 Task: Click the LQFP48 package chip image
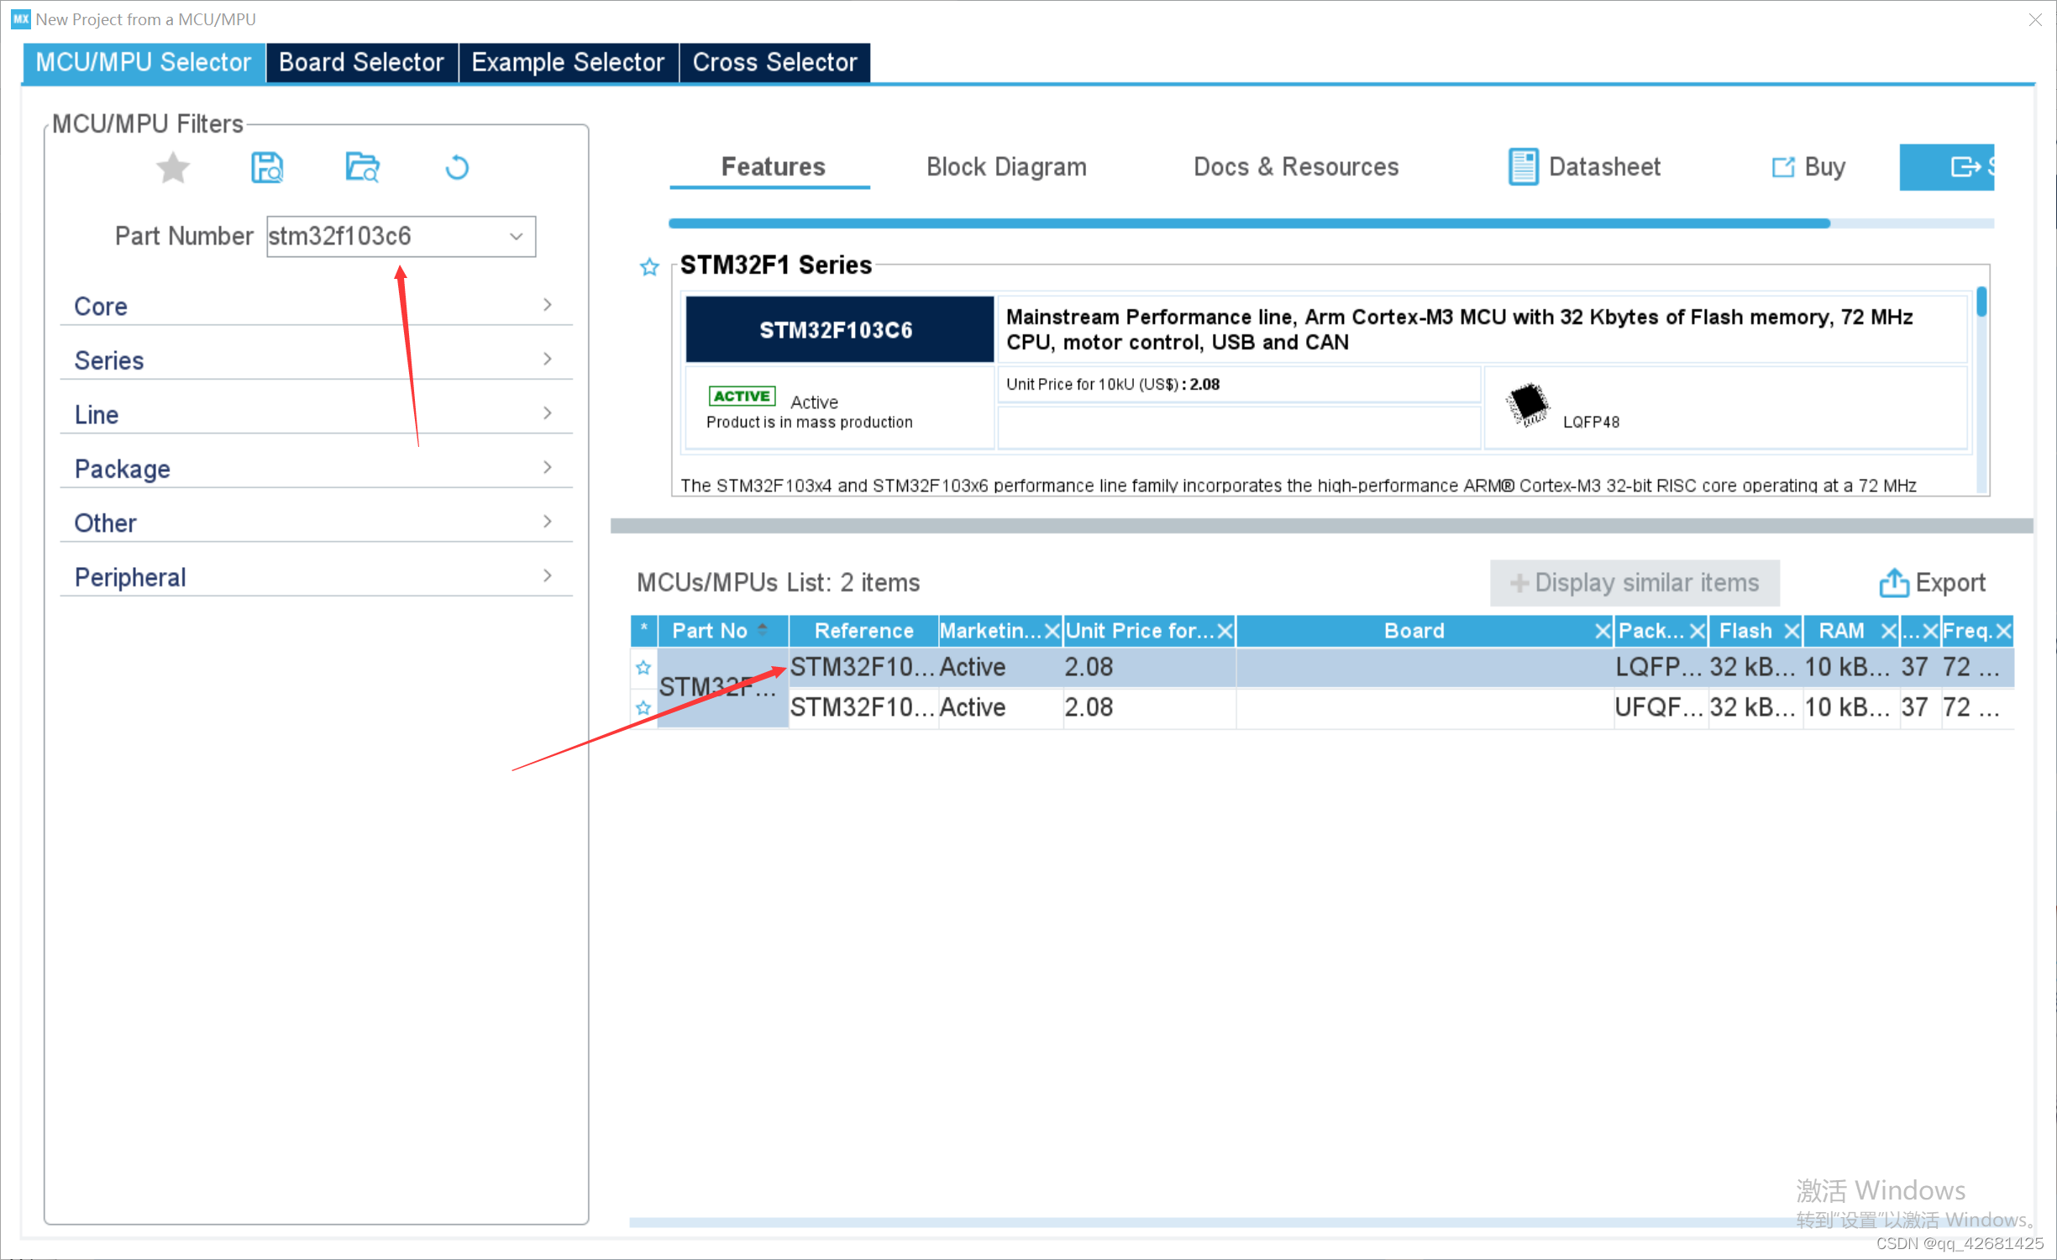pyautogui.click(x=1528, y=404)
